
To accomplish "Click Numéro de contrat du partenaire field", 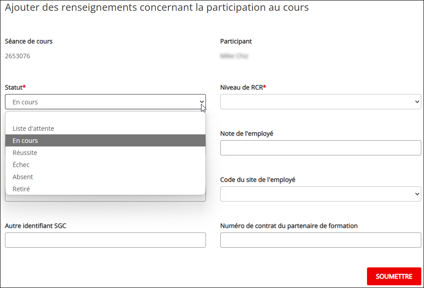I will (x=320, y=240).
